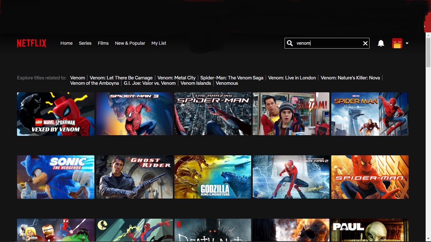This screenshot has width=431, height=242.
Task: Open the Venom Islands related link
Action: click(x=196, y=83)
